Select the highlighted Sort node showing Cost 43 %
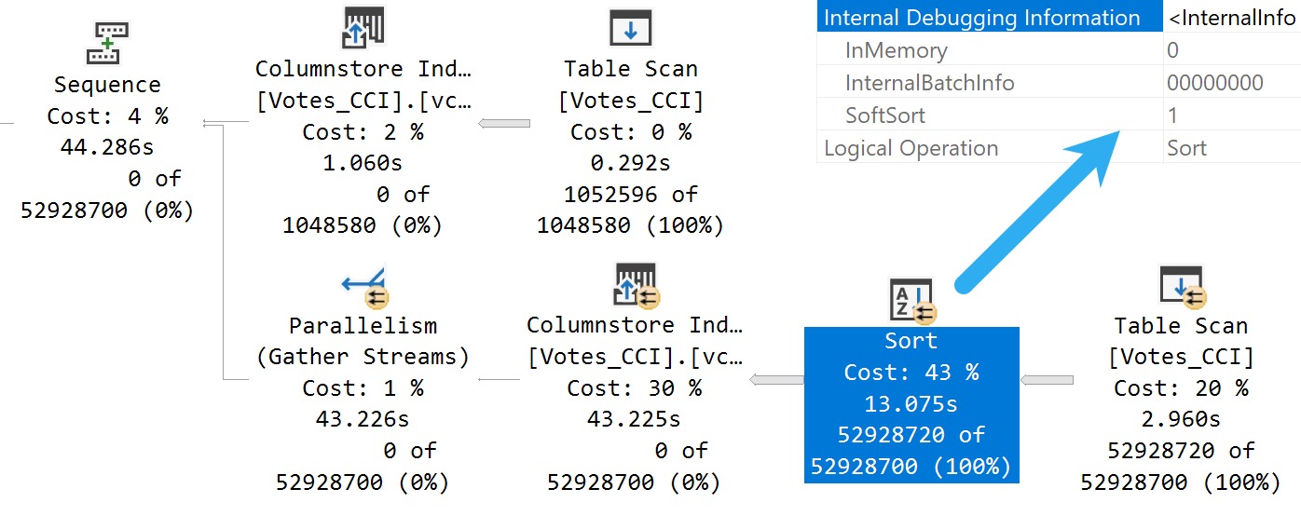The image size is (1301, 516). (911, 404)
